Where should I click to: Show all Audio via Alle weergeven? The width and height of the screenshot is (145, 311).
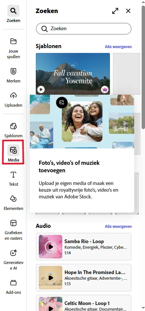(118, 226)
